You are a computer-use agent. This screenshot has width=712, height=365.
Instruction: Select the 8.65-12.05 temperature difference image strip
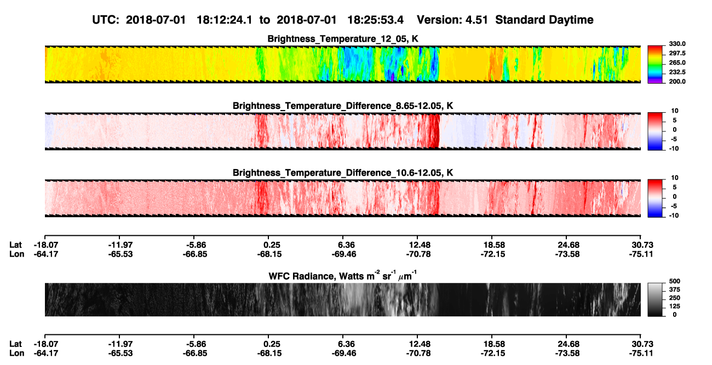click(x=342, y=131)
